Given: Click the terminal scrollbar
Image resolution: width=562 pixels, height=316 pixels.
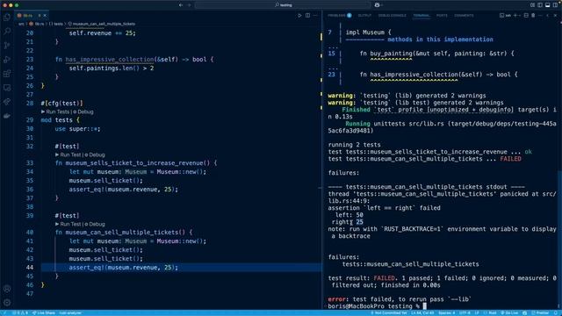Looking at the screenshot, I should [560, 240].
